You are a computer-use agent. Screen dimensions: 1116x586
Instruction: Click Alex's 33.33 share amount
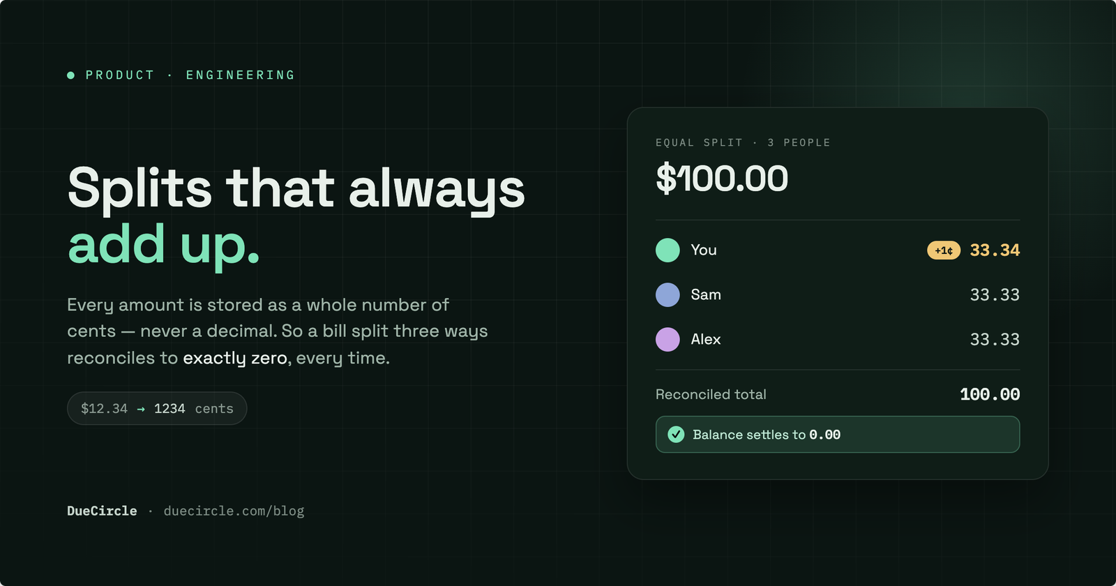[x=995, y=340]
